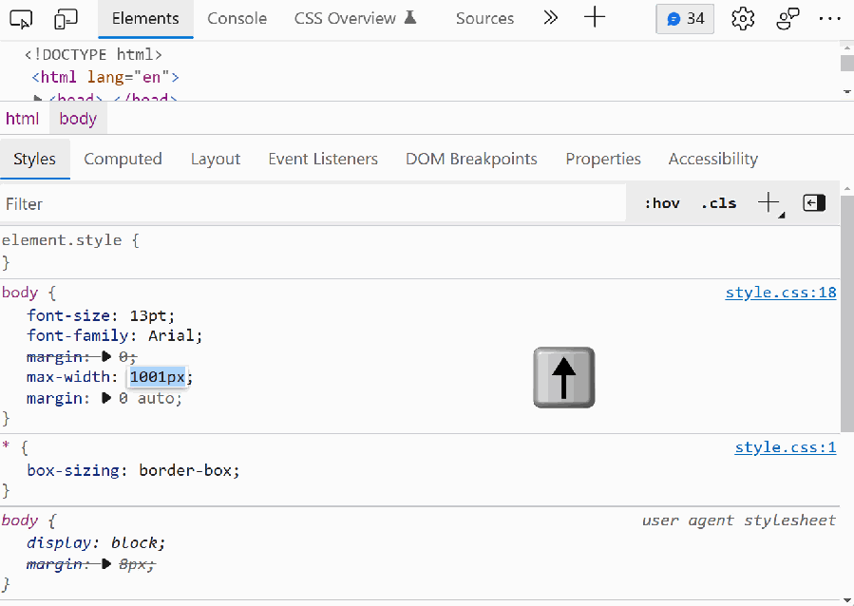Viewport: 854px width, 606px height.
Task: Select the element.style selector
Action: [x=62, y=240]
